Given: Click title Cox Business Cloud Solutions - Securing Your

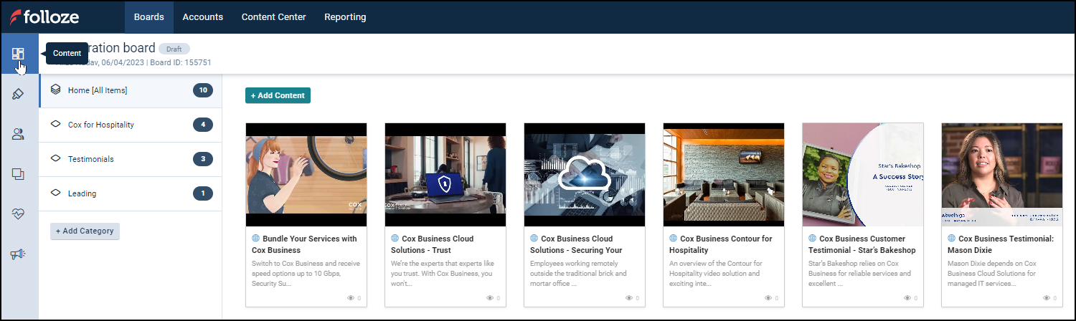Looking at the screenshot, I should point(576,244).
